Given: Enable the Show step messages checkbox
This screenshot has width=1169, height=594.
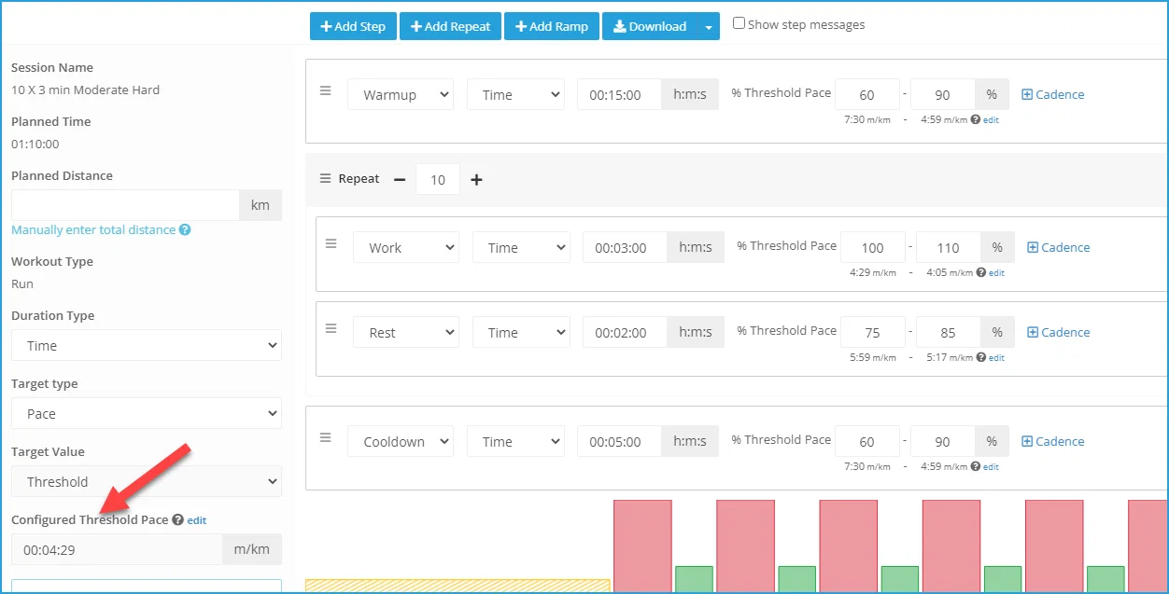Looking at the screenshot, I should click(739, 23).
